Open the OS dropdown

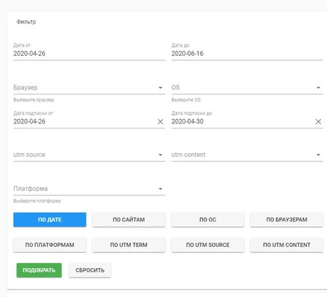(247, 88)
